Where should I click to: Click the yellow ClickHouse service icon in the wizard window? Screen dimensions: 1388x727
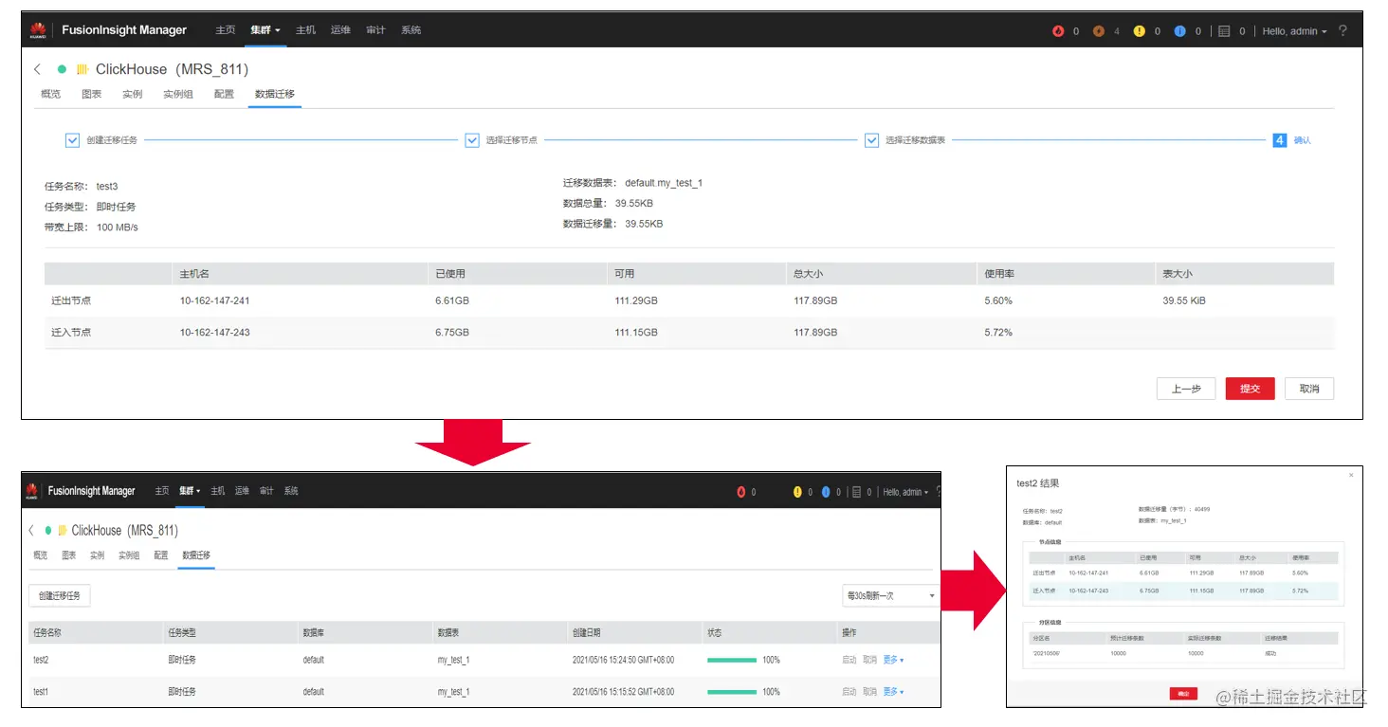point(82,69)
